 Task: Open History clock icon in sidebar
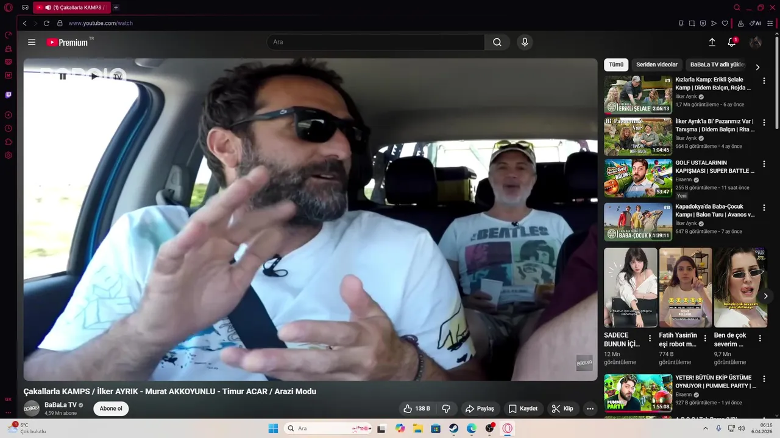[x=9, y=128]
